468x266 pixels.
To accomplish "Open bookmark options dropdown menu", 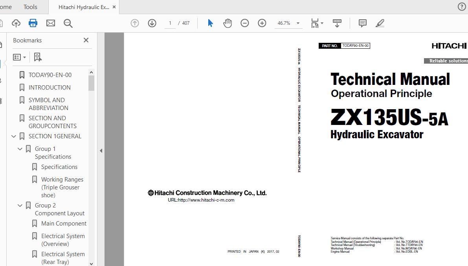I will click(x=19, y=57).
